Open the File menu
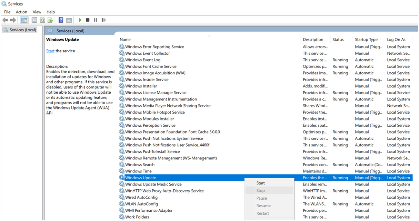The image size is (419, 221). [x=7, y=12]
